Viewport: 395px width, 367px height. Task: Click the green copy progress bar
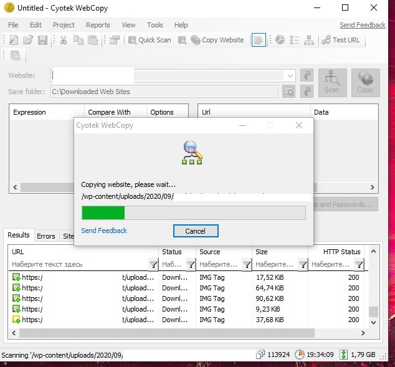tap(194, 212)
